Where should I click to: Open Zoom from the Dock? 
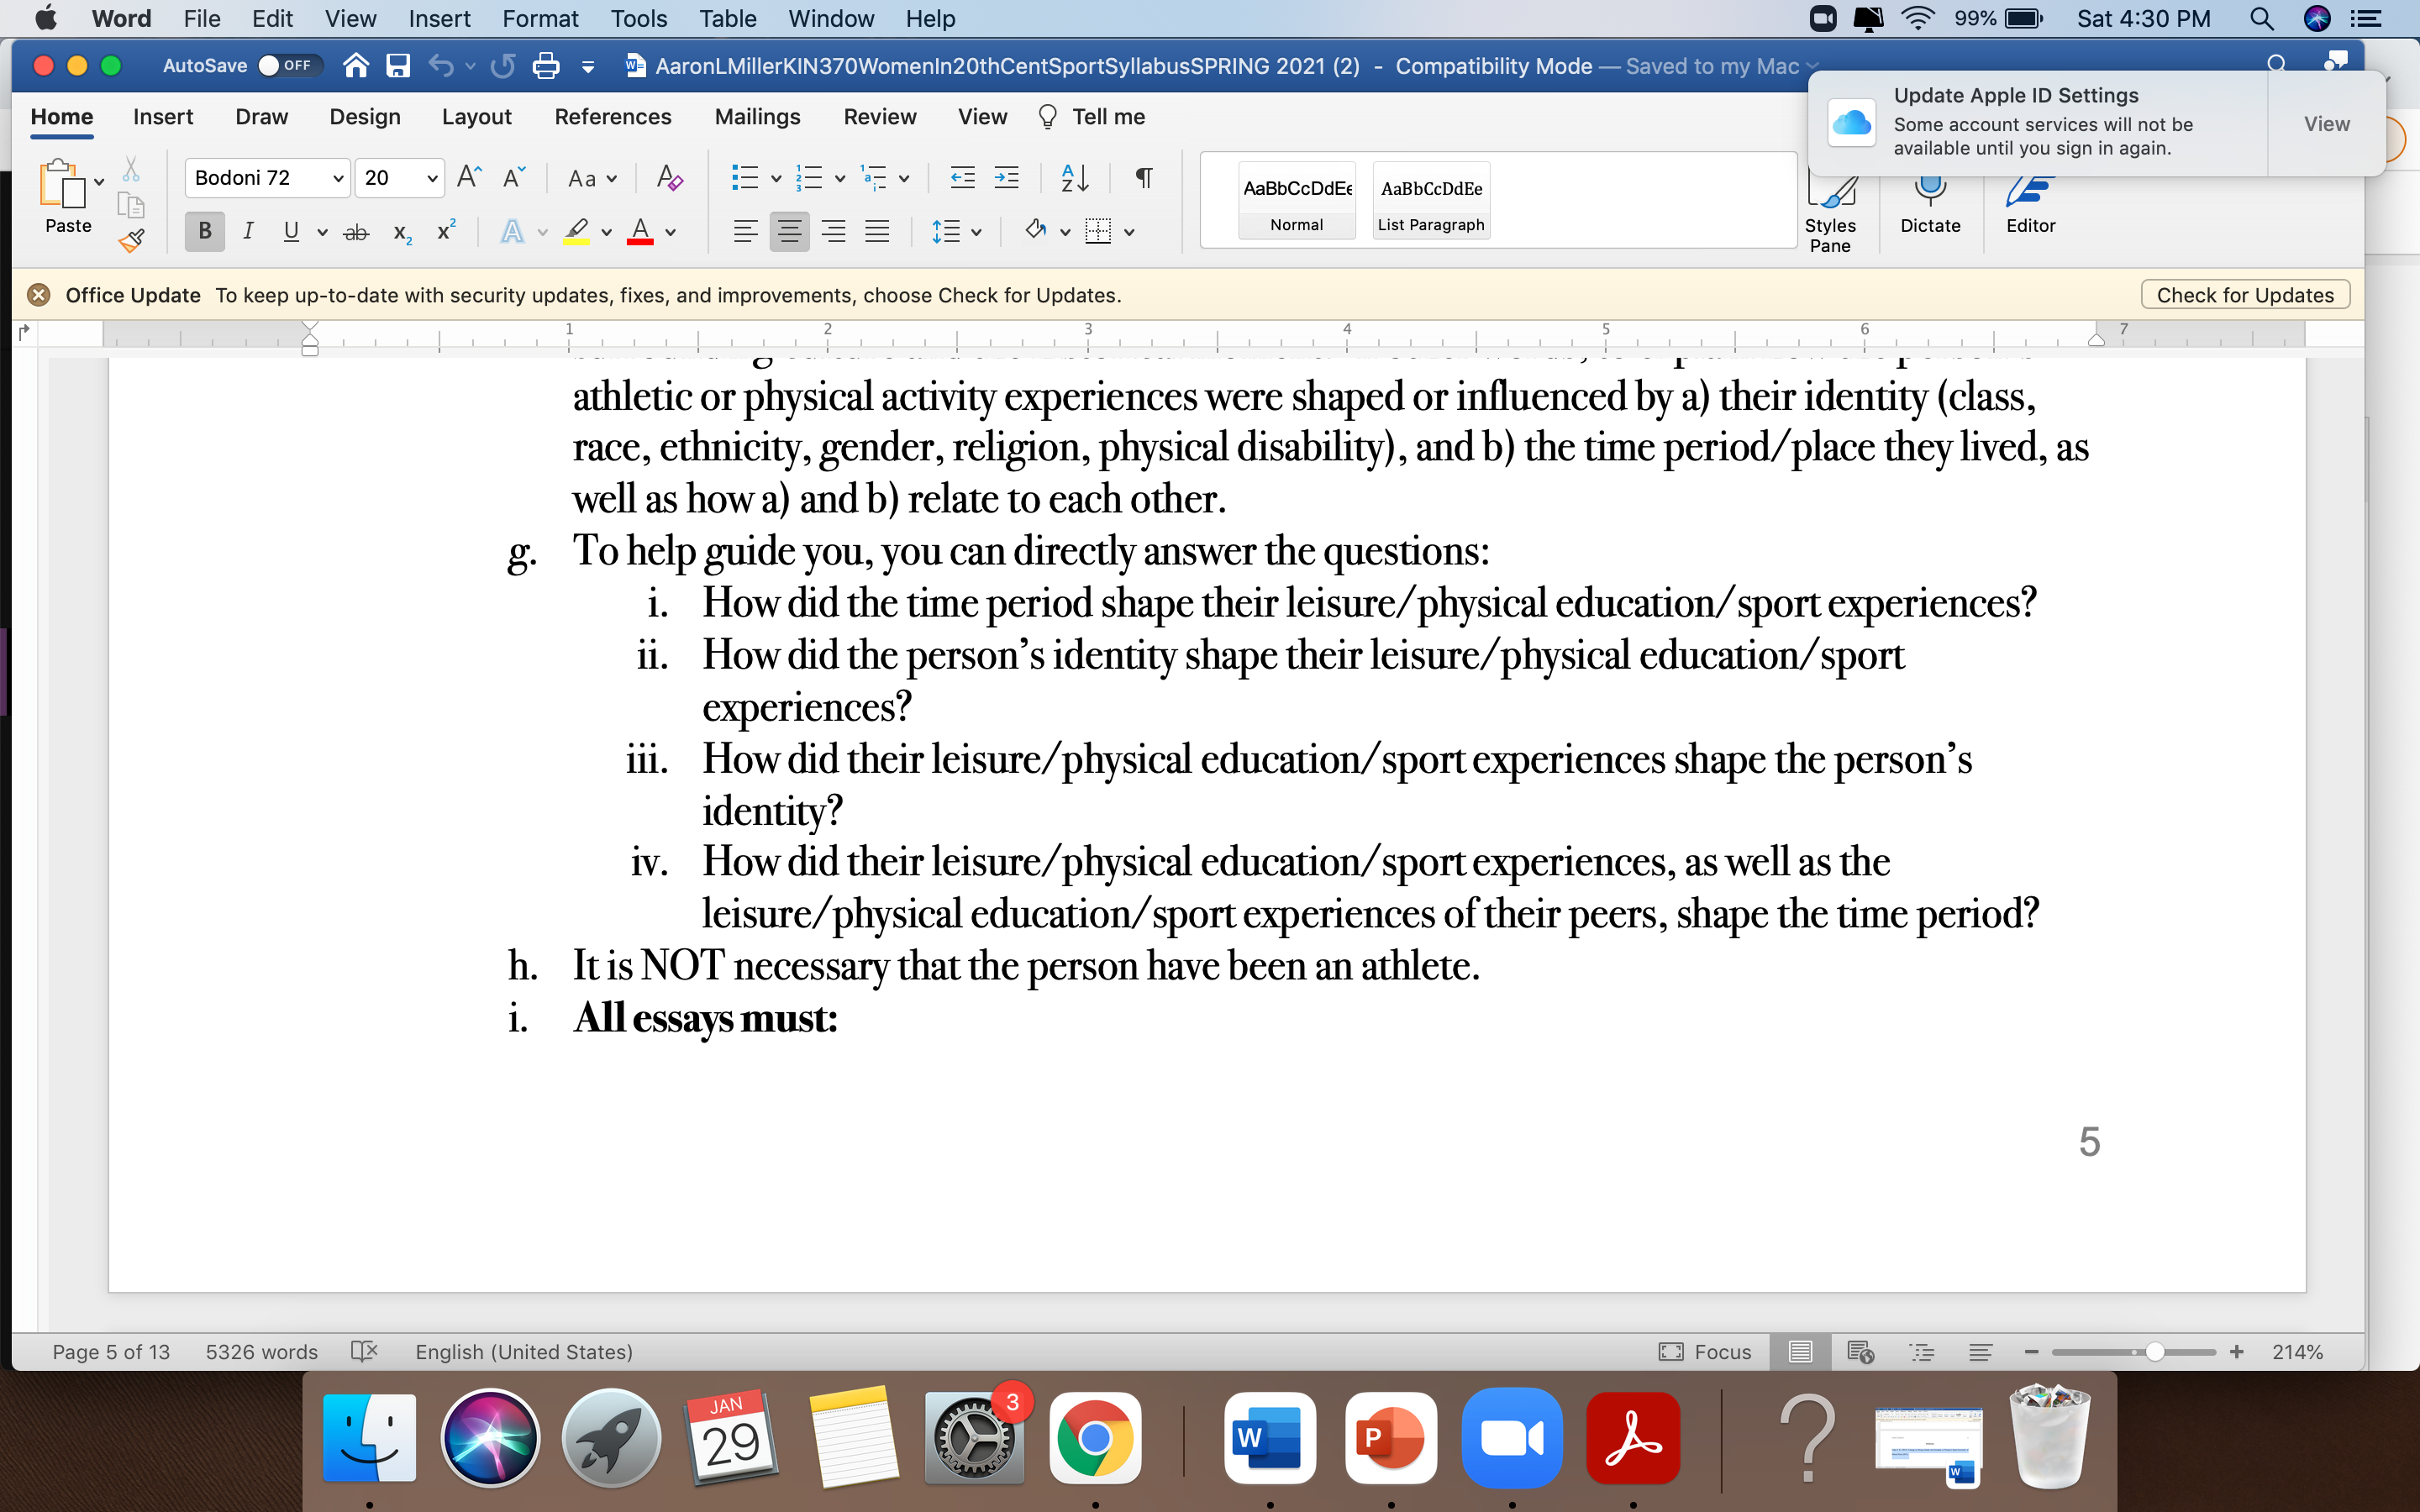click(1512, 1438)
